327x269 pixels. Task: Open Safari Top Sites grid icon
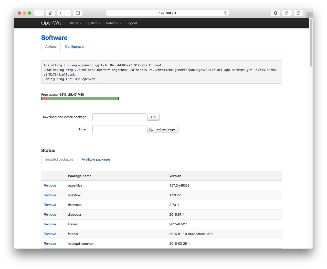(x=39, y=13)
